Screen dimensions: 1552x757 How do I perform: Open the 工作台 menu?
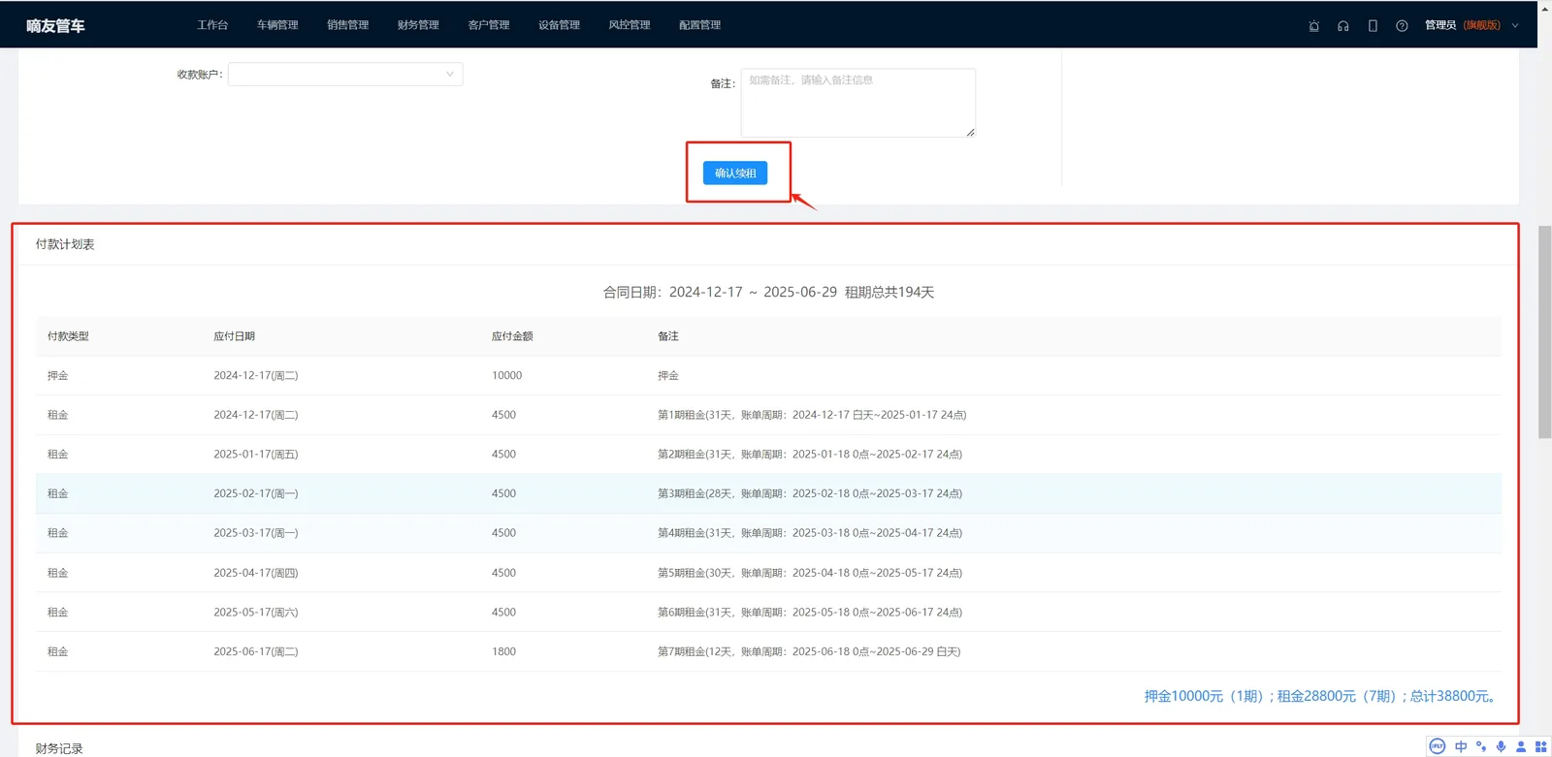coord(212,25)
